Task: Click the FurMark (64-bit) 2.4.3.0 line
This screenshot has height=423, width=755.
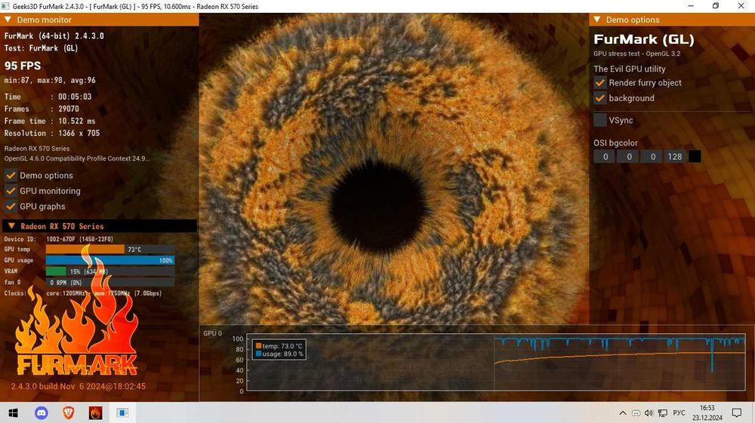Action: (54, 36)
